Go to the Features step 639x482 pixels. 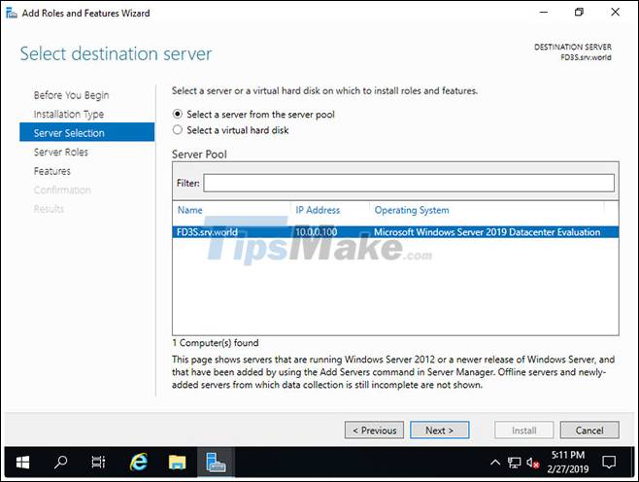click(52, 171)
